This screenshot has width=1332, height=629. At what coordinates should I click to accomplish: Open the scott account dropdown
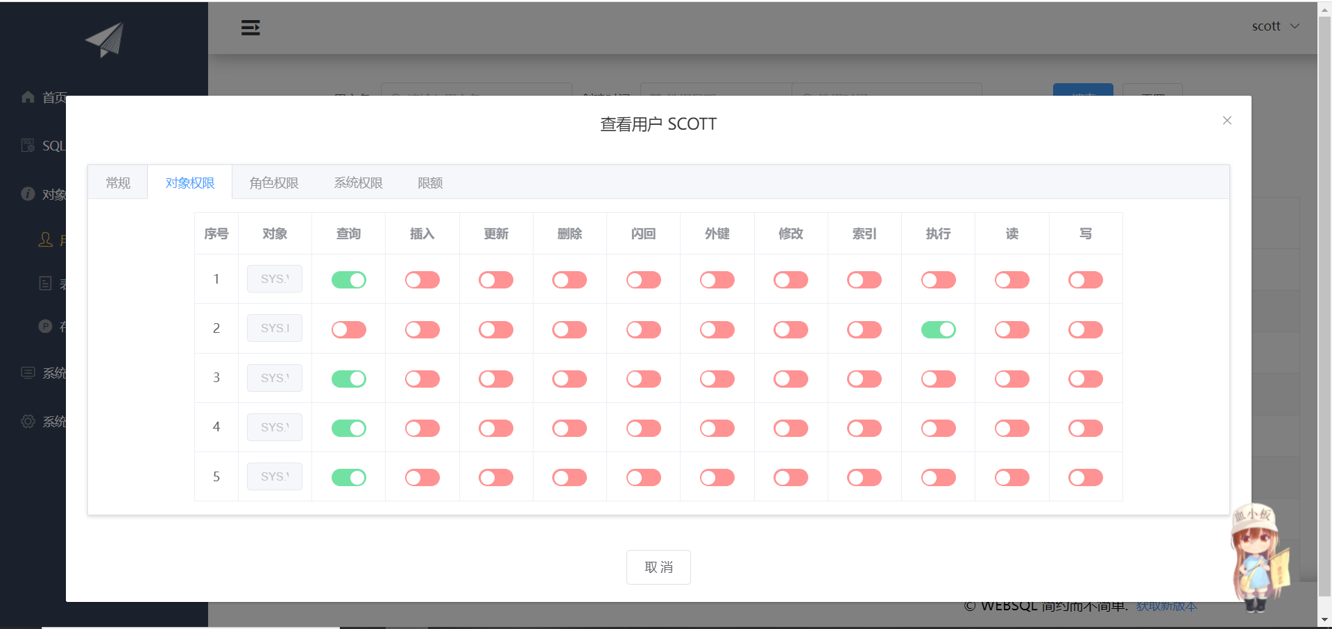pyautogui.click(x=1276, y=26)
